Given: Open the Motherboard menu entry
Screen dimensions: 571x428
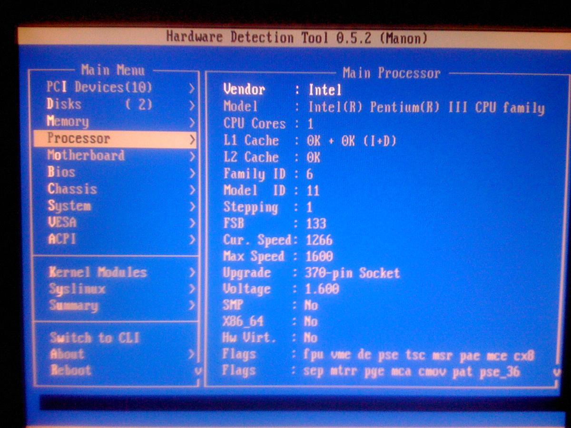Looking at the screenshot, I should [86, 156].
